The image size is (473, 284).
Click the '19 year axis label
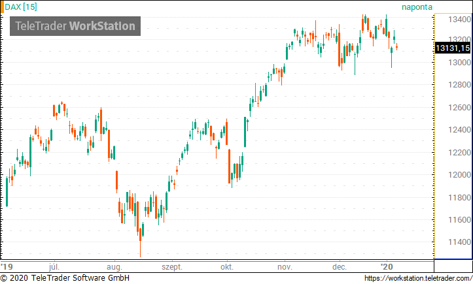(x=7, y=267)
